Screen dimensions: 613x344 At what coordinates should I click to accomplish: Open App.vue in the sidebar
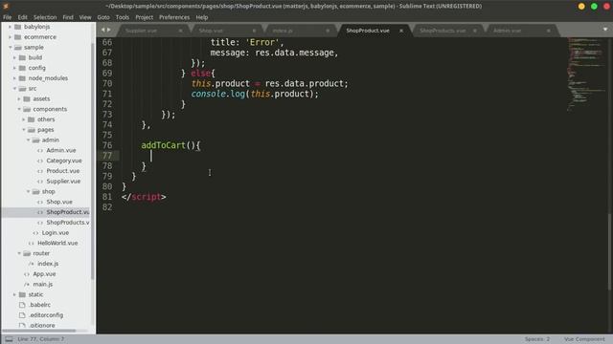[x=44, y=274]
